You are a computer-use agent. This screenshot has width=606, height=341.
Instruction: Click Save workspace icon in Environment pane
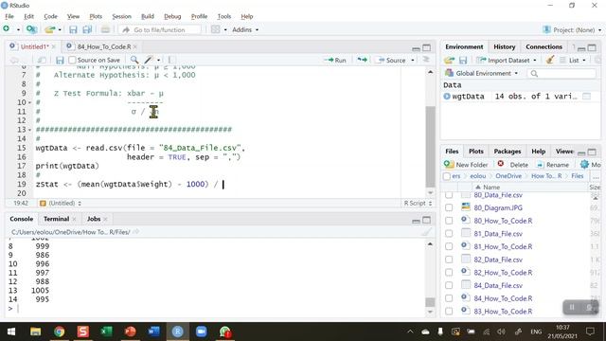click(463, 60)
